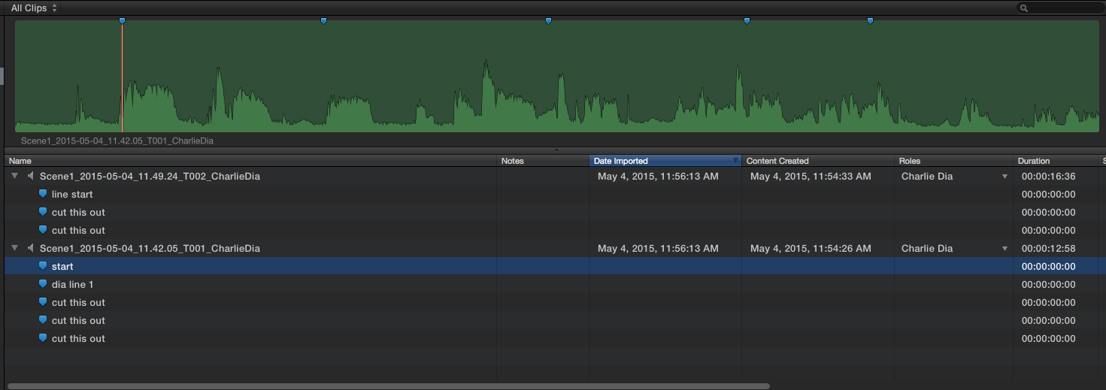The image size is (1106, 390).
Task: Click the search magnifier icon
Action: 1024,8
